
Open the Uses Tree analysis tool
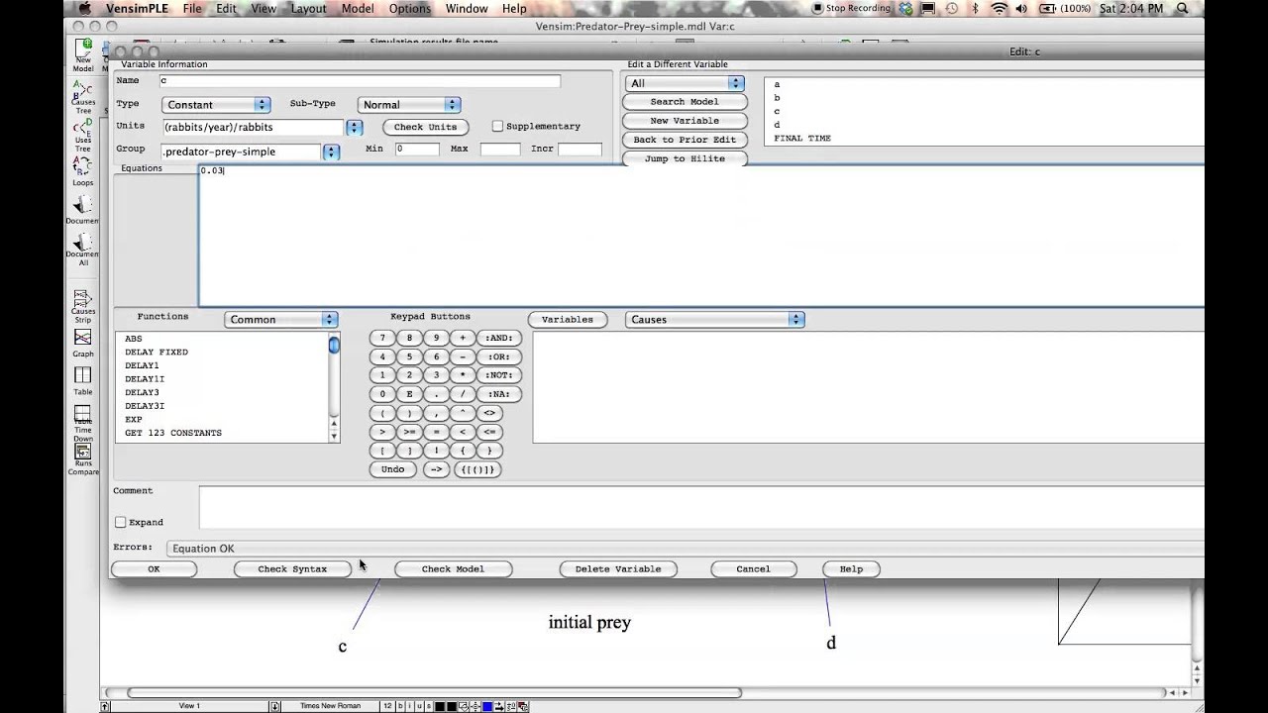83,135
